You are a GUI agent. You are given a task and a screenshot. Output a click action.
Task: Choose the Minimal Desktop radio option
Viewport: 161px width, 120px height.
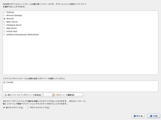5,15
